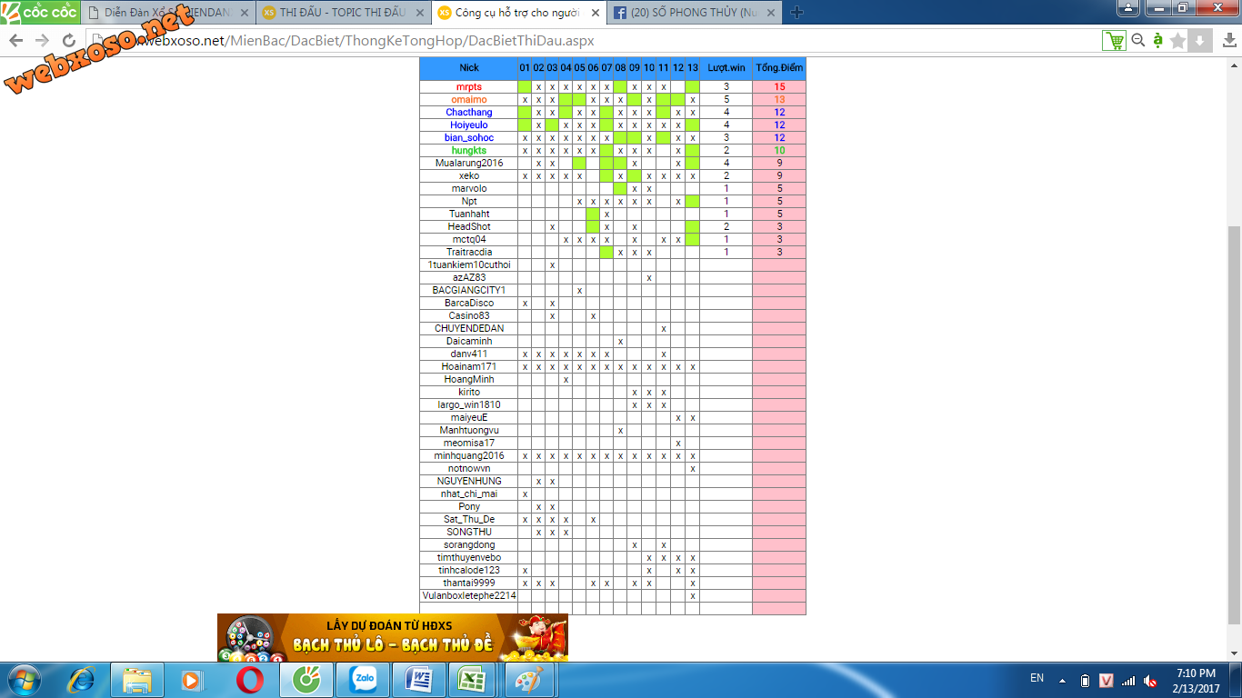
Task: Open a new browser tab
Action: click(x=796, y=13)
